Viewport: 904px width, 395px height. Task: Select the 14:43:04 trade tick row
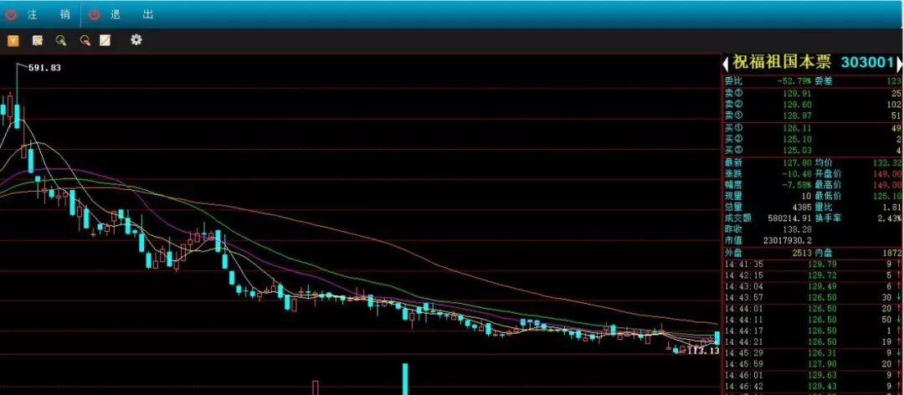(813, 286)
